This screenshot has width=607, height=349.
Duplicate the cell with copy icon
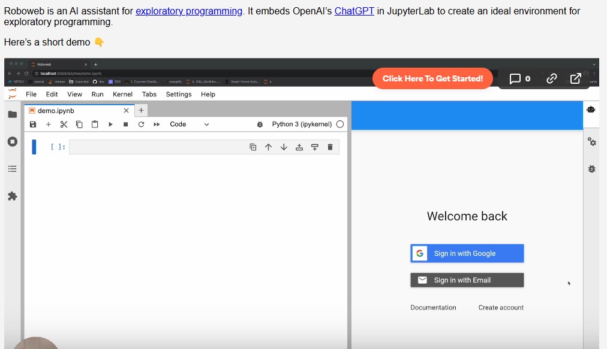click(x=253, y=147)
